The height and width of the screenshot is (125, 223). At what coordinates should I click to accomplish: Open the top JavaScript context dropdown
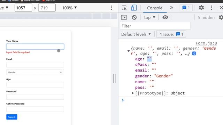coord(149,18)
